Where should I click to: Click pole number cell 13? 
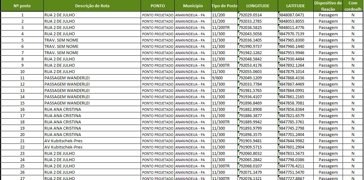pos(22,90)
